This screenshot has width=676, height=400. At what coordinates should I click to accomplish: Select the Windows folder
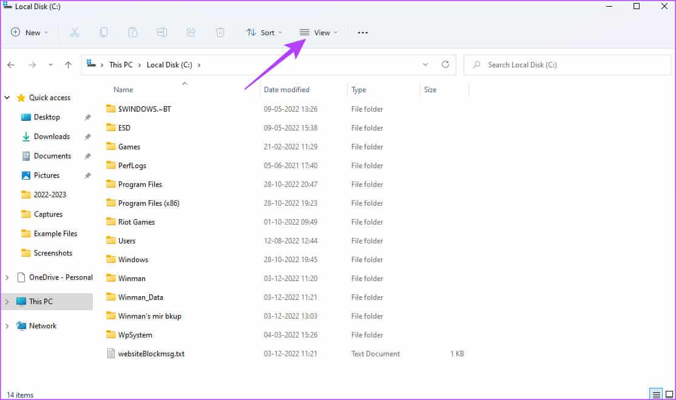click(133, 259)
